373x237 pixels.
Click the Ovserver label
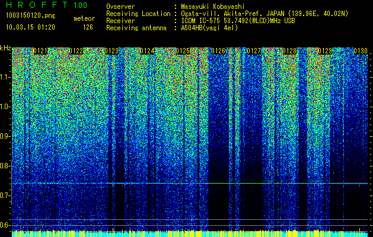[120, 7]
